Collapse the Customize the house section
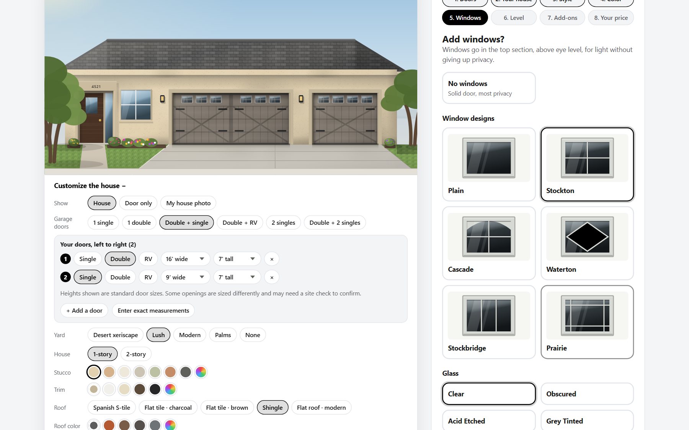This screenshot has height=430, width=689. point(90,186)
